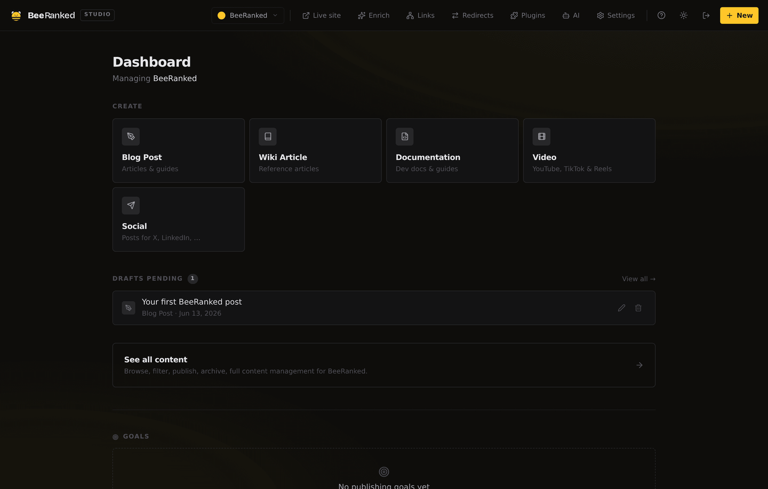The width and height of the screenshot is (768, 489).
Task: Create a new Video item
Action: pyautogui.click(x=589, y=151)
